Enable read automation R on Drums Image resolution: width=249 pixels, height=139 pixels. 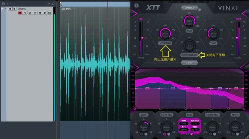click(40, 13)
